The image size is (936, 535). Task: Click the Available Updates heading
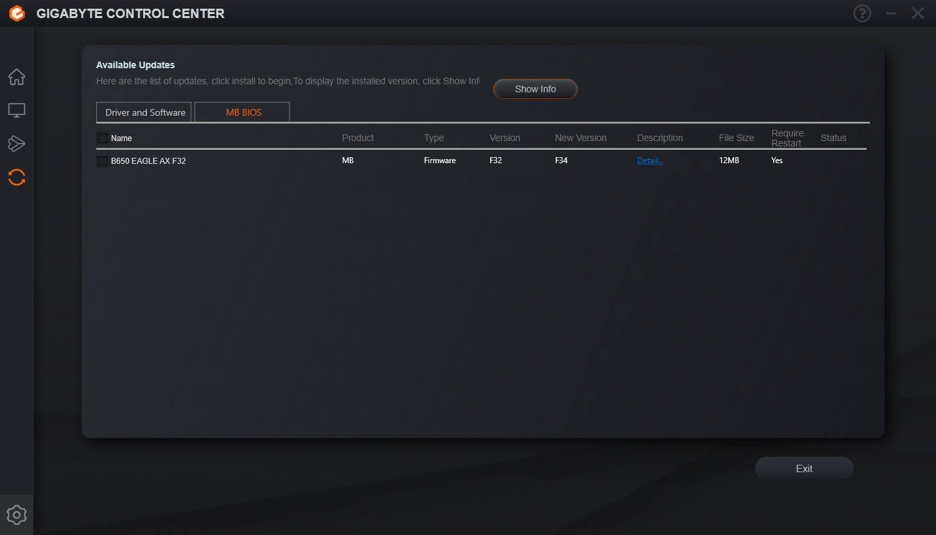(x=136, y=65)
